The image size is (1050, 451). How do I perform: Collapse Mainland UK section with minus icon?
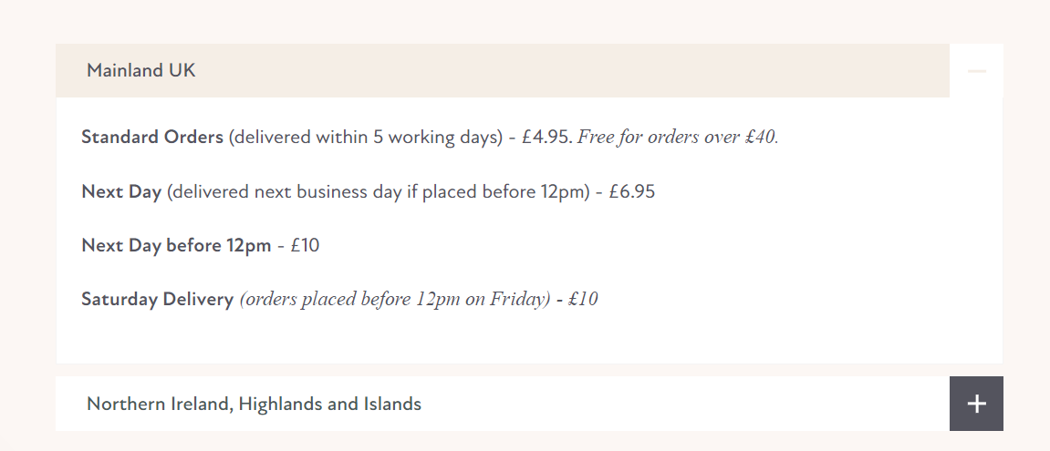(976, 71)
